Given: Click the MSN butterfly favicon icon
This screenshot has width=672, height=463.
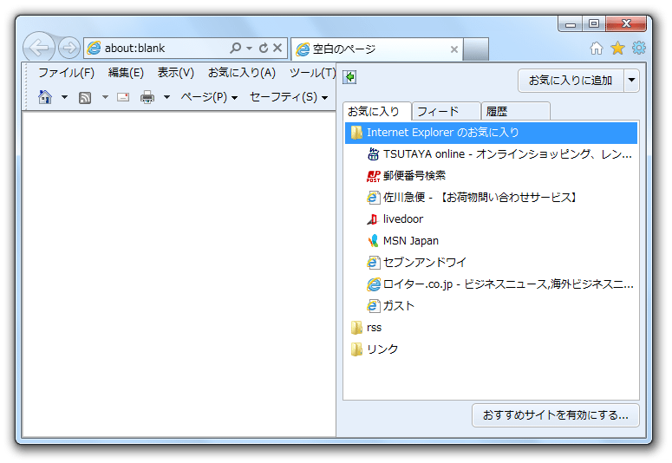Looking at the screenshot, I should 374,241.
